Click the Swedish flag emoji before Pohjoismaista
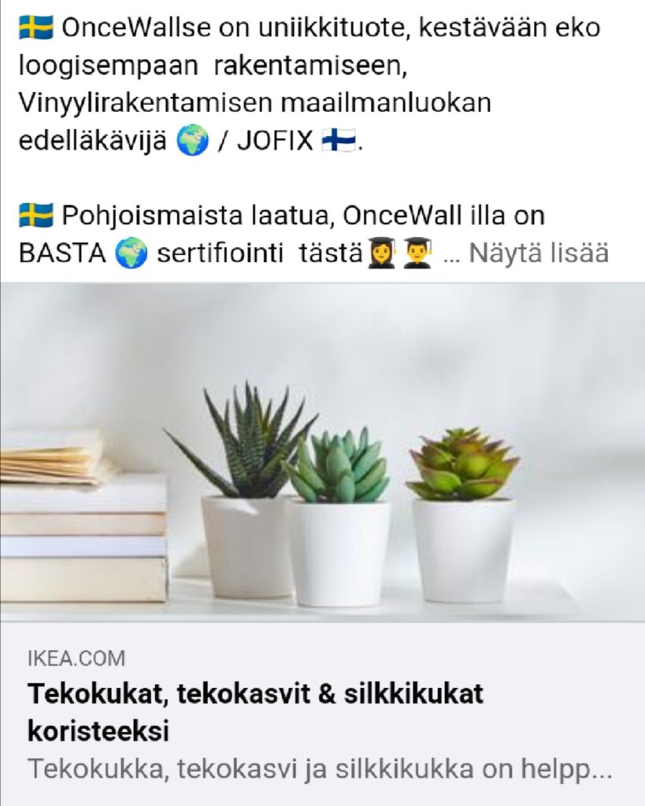645x806 pixels. click(x=36, y=216)
